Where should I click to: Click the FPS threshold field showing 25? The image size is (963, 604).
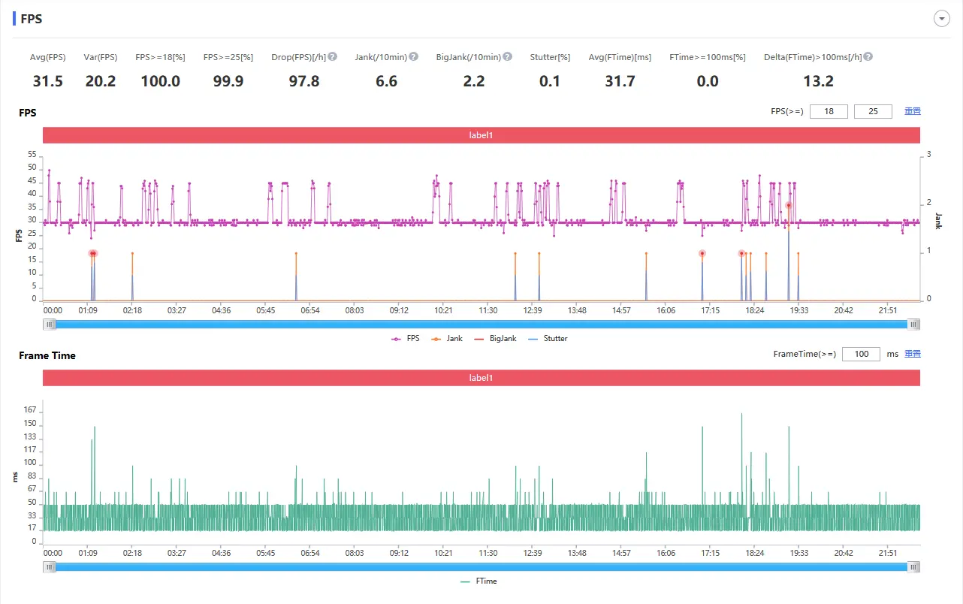pos(873,111)
